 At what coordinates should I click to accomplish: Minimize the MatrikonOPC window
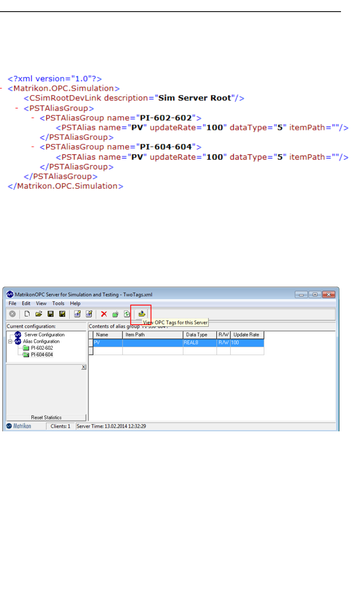coord(301,295)
